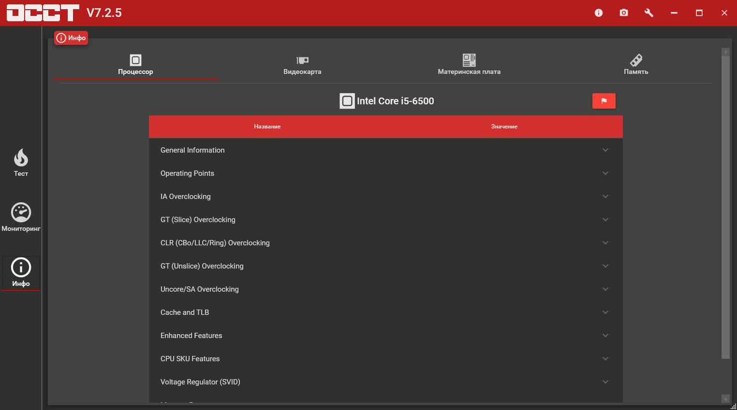Click the OCCT logo
This screenshot has height=410, width=737.
coord(43,13)
